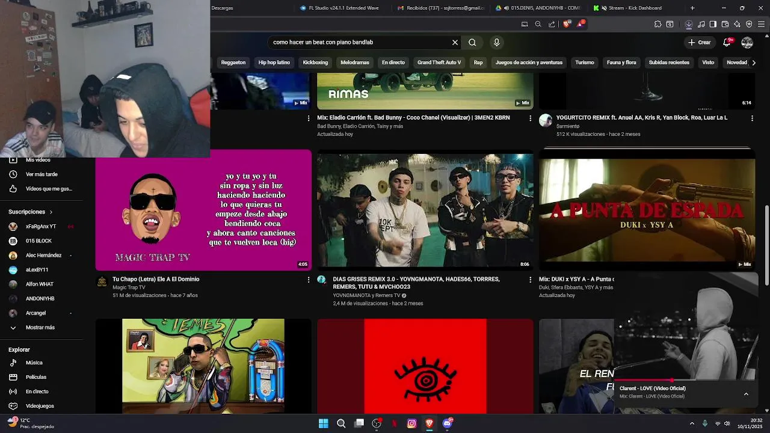
Task: Click the share page icon in address bar
Action: point(552,24)
